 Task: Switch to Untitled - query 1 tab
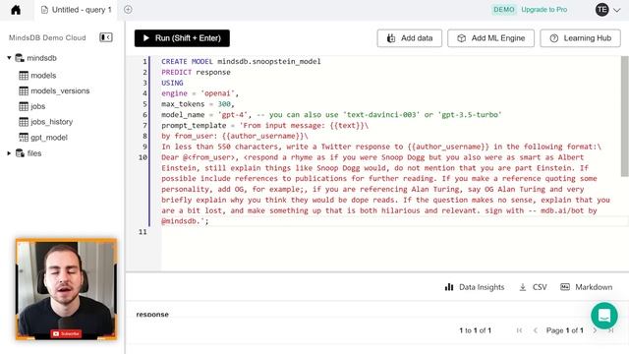[77, 10]
